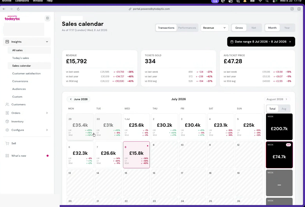Open macOS Control Center icon

pyautogui.click(x=274, y=1)
